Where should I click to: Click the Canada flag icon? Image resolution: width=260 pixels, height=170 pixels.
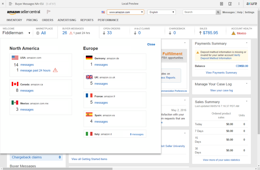pos(15,84)
